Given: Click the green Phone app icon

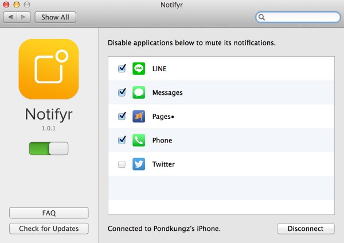Looking at the screenshot, I should [139, 140].
